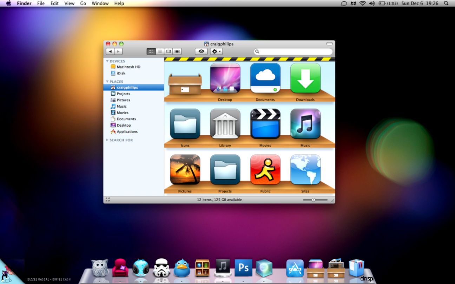Screen dimensions: 455x284
Task: Switch to Cover Flow view
Action: click(x=177, y=51)
